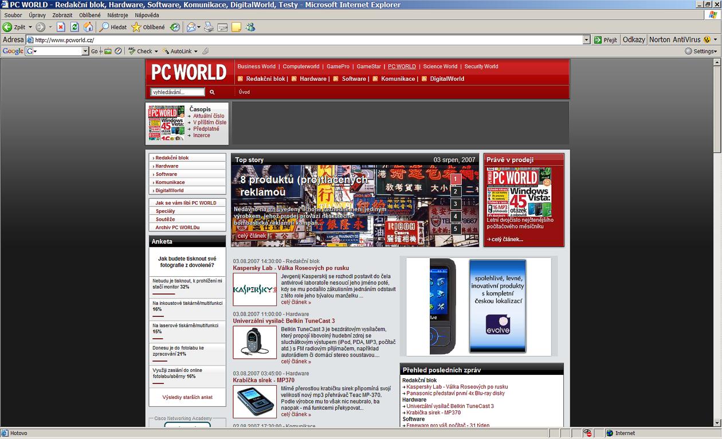Click the Google toolbar pencil highlight icon
Viewport: 722px width, 439px height.
pos(205,51)
